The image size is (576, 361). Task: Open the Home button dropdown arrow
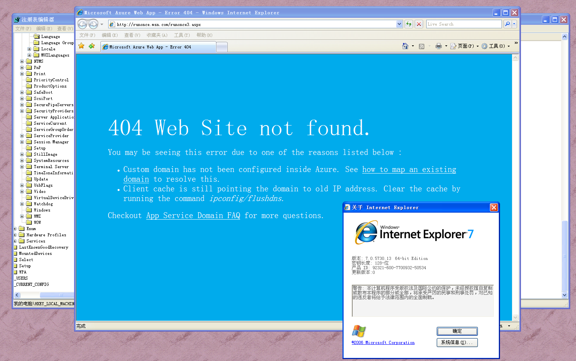pyautogui.click(x=413, y=46)
